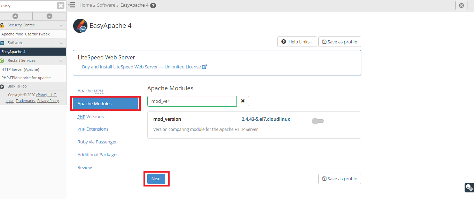Open Buy and Install LiteSpeed Web Server link

tap(145, 67)
